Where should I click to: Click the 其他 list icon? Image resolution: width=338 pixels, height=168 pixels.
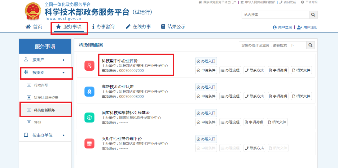pos(29,122)
